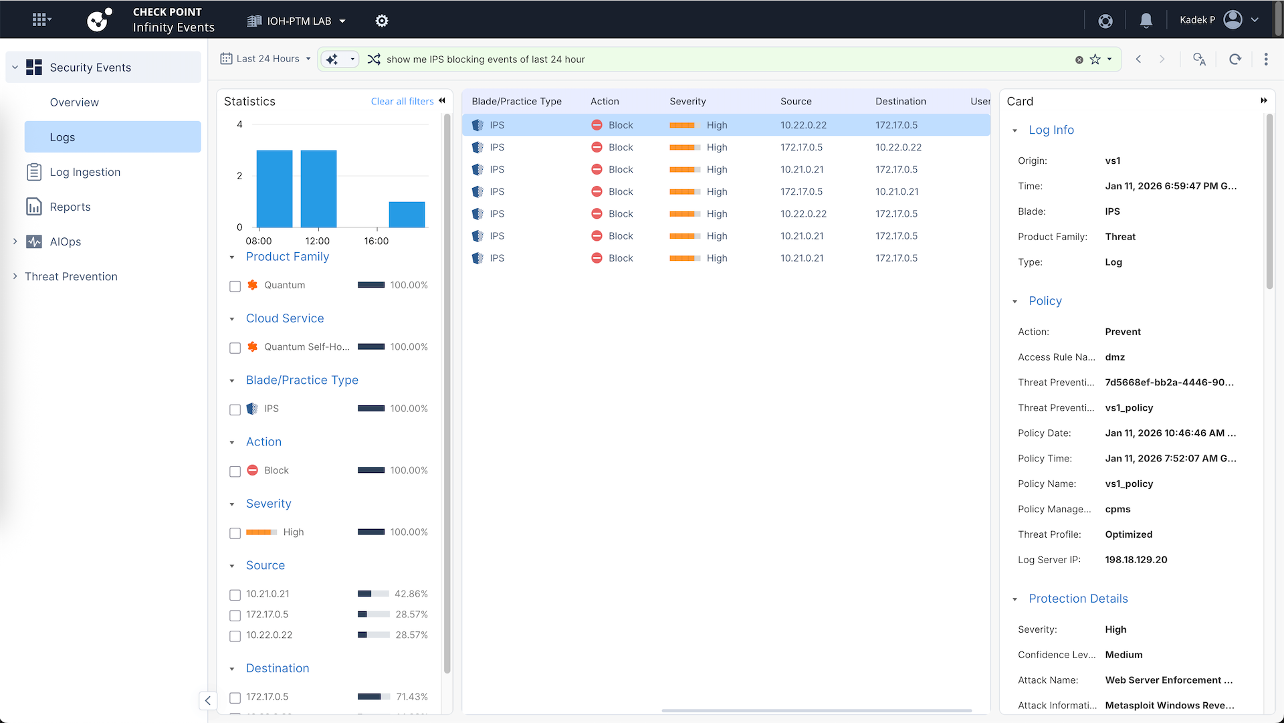Open Reports in the sidebar
The height and width of the screenshot is (723, 1284).
pyautogui.click(x=70, y=207)
